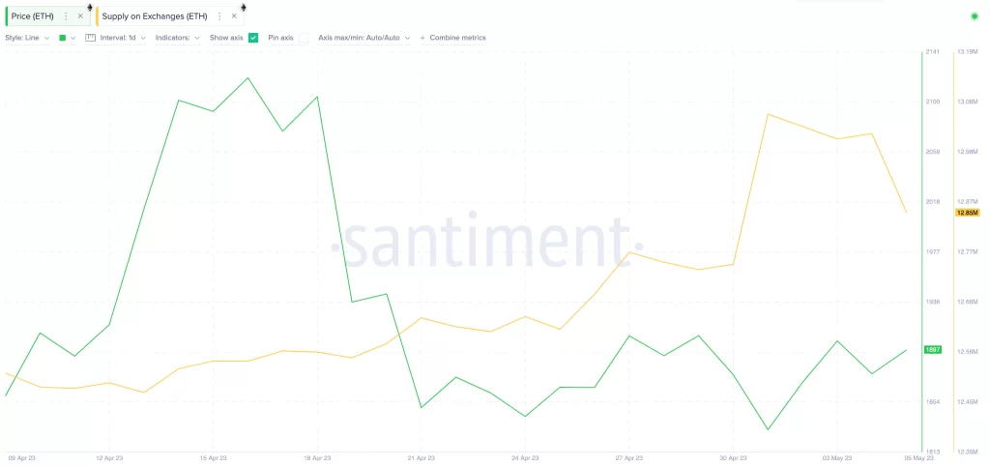This screenshot has width=990, height=467.
Task: Click the Combine metrics button
Action: click(x=453, y=38)
